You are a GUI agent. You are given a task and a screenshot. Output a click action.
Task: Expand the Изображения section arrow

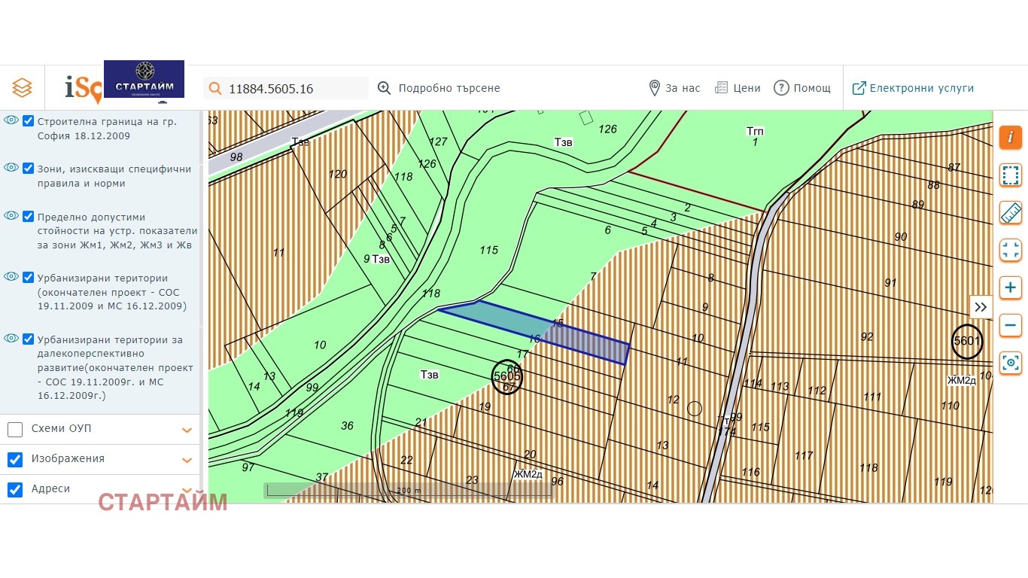pos(187,460)
